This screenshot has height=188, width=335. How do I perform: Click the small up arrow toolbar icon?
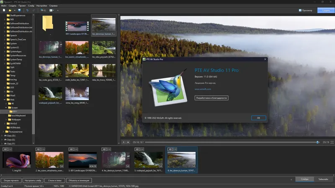(58, 10)
